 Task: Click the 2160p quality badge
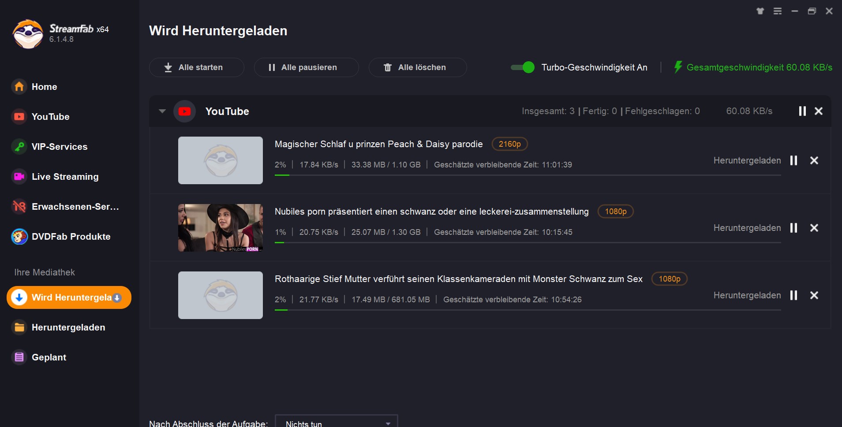coord(509,144)
